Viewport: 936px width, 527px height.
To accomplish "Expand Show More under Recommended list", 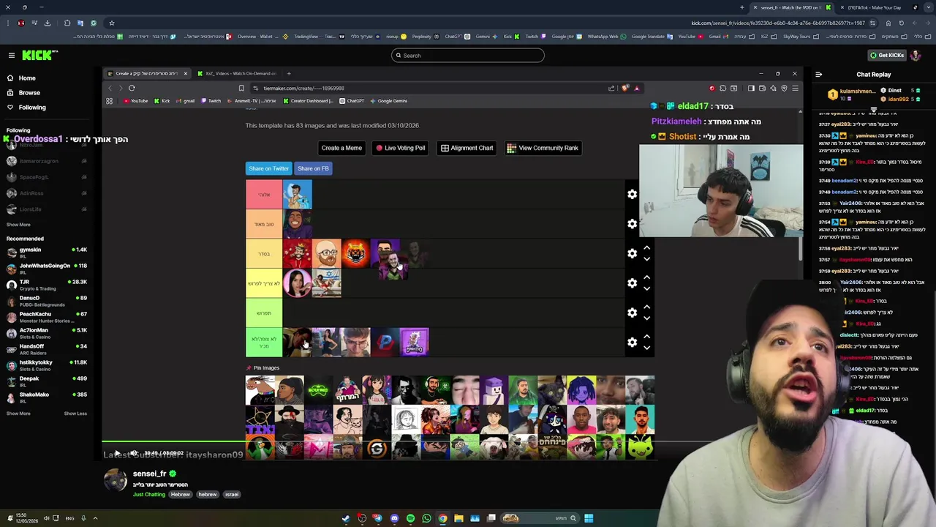I will (x=18, y=414).
